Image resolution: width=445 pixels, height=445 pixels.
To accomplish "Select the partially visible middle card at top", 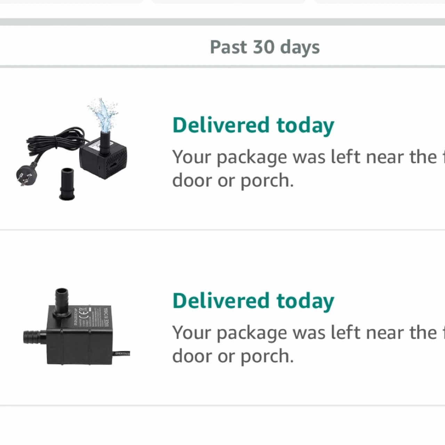I will [228, 2].
